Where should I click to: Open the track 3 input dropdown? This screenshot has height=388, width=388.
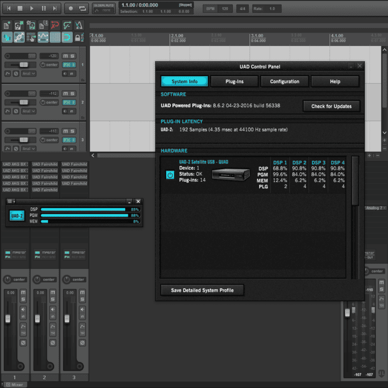(x=29, y=148)
